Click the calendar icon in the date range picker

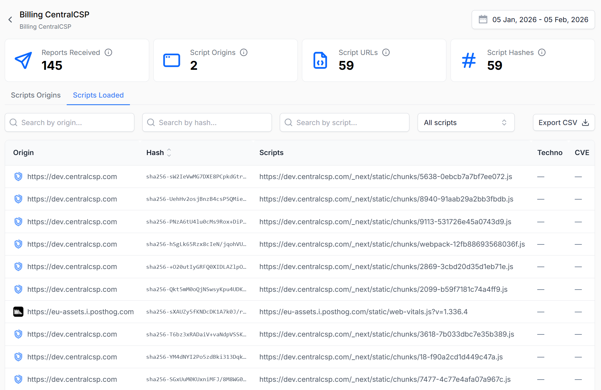pos(483,19)
